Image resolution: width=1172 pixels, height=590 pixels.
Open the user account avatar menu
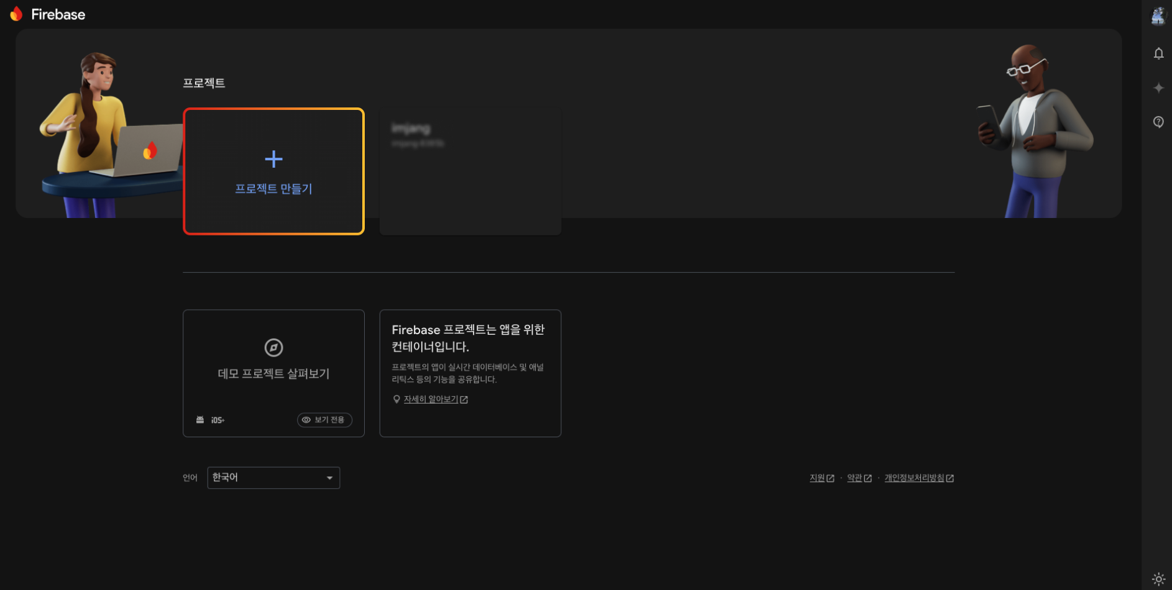pyautogui.click(x=1158, y=16)
